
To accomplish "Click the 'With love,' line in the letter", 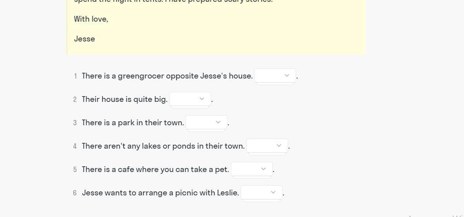I will click(x=91, y=19).
